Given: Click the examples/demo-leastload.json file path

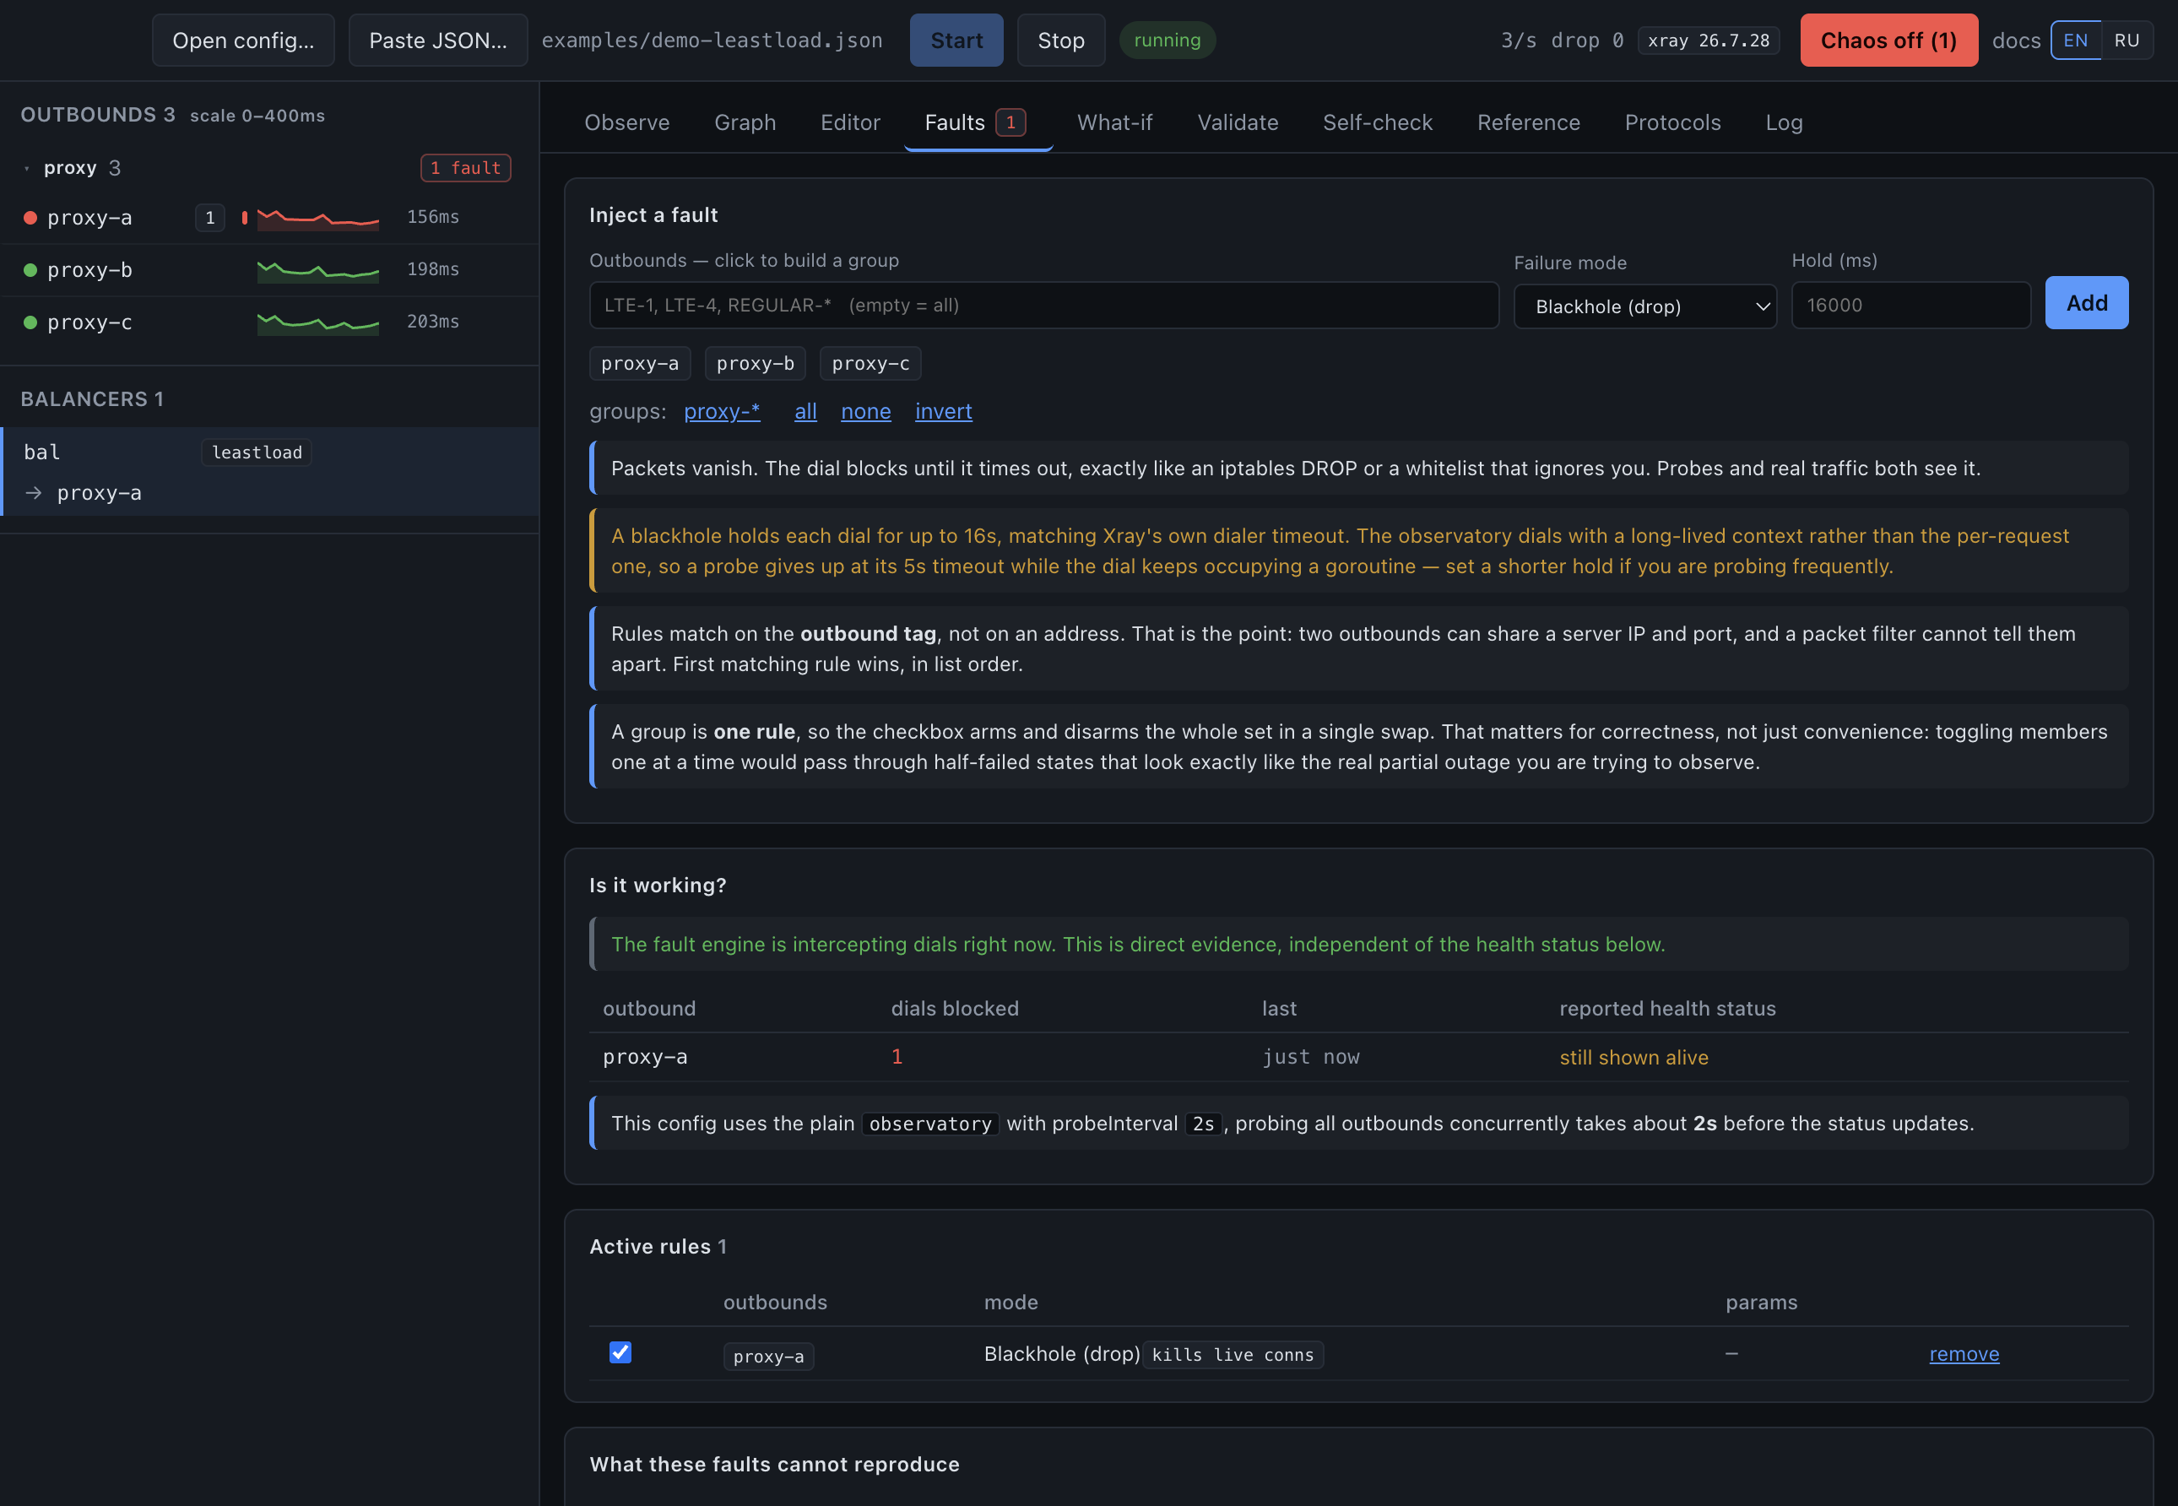Looking at the screenshot, I should pos(712,41).
